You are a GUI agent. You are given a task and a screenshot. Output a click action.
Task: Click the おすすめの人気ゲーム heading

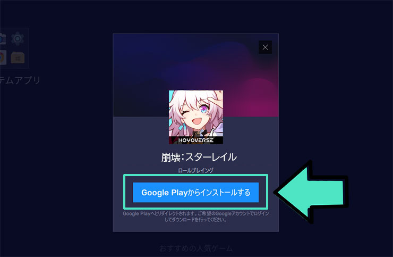click(x=196, y=248)
